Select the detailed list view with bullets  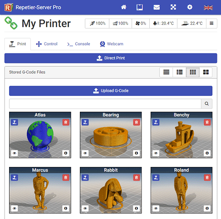click(x=179, y=72)
